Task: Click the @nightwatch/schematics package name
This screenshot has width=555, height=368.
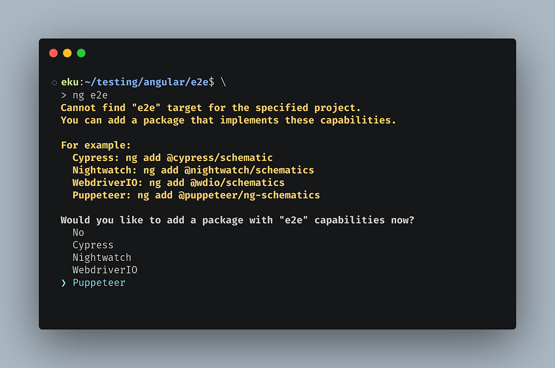Action: [249, 170]
